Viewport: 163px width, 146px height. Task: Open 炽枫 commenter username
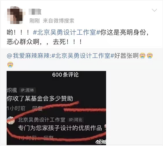tap(12, 90)
